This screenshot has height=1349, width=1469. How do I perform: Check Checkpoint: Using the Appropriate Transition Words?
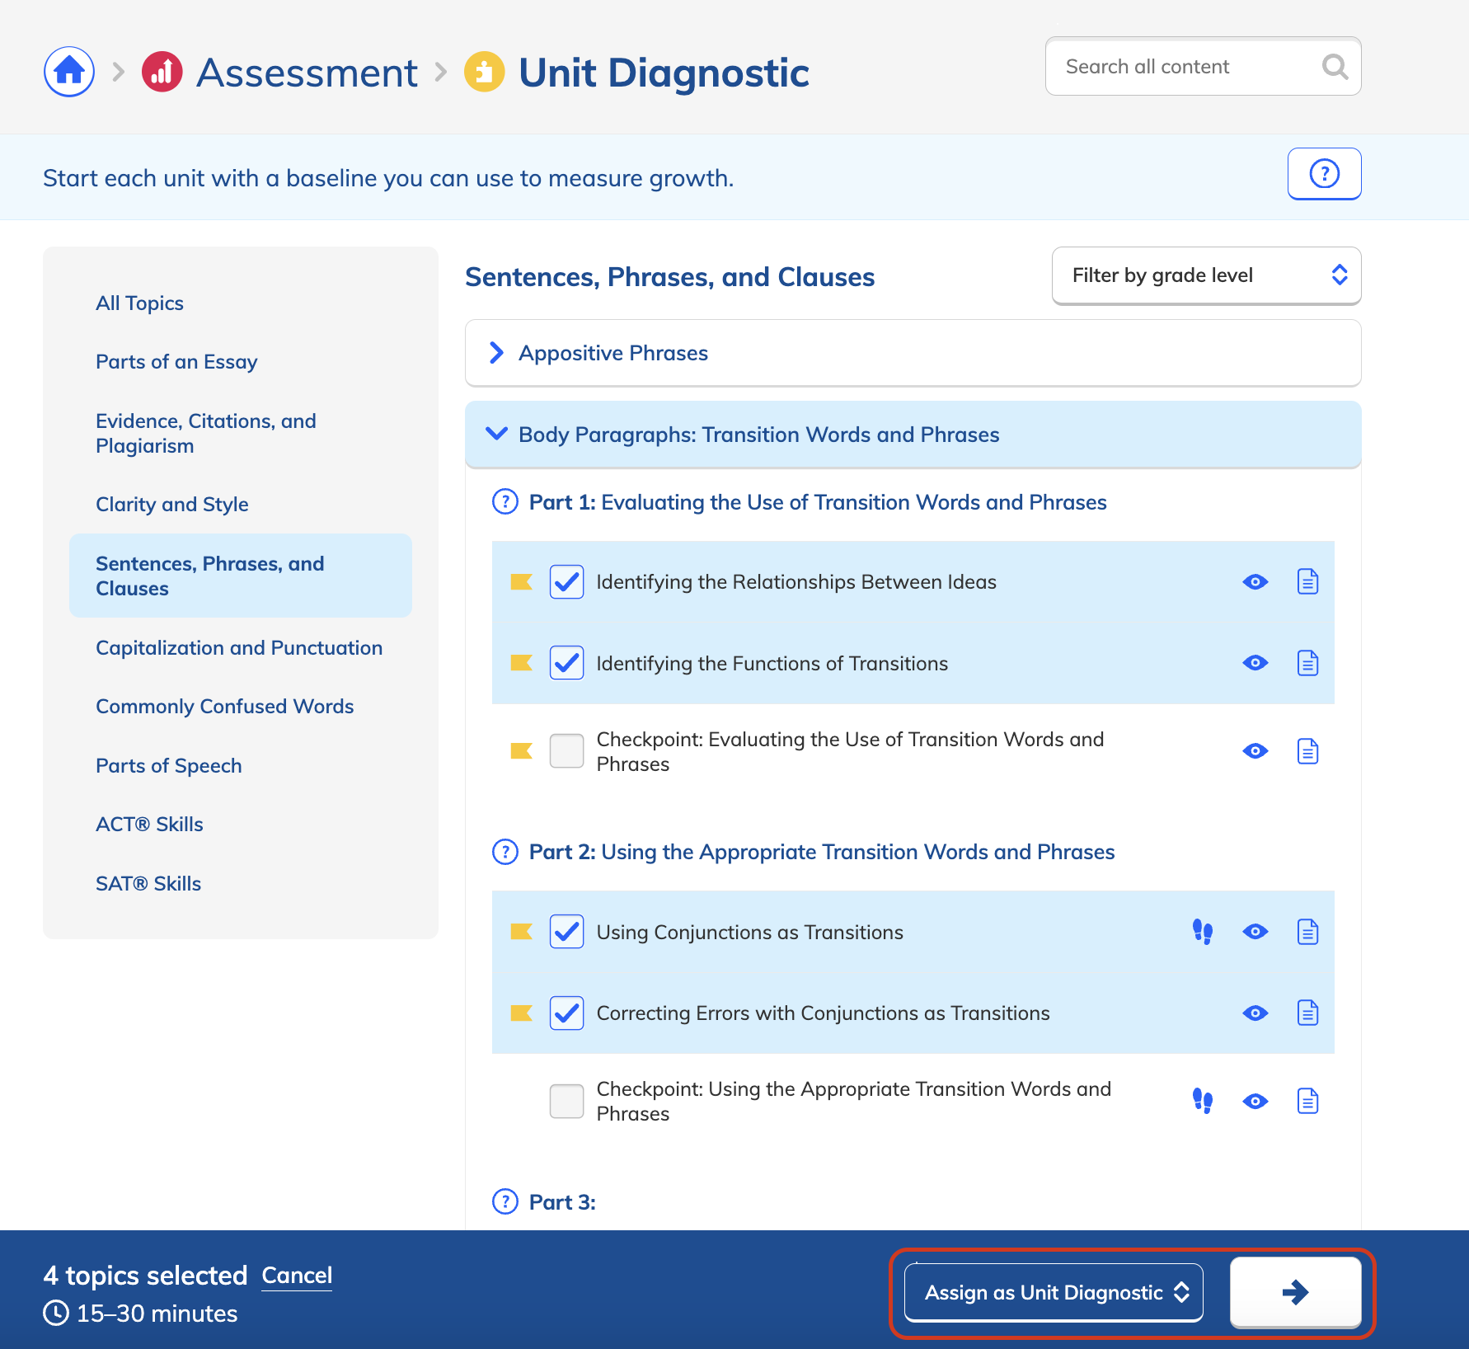567,1101
